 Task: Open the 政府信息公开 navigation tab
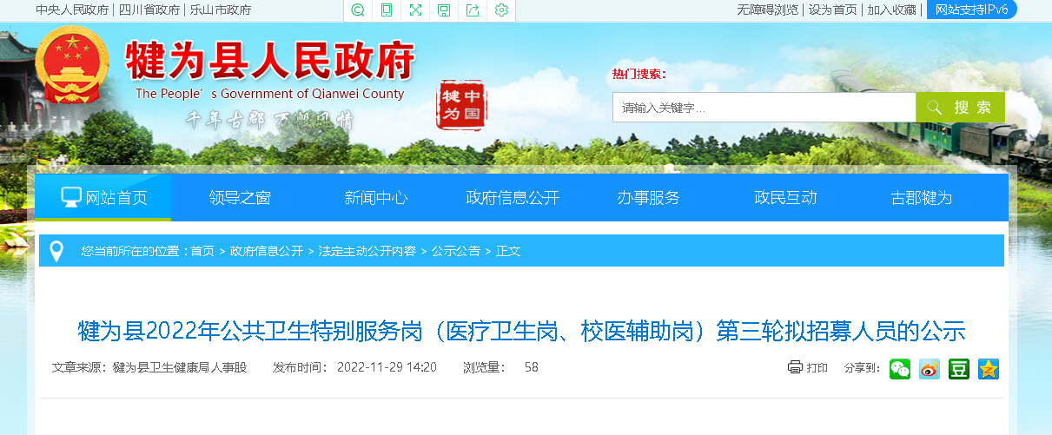[x=513, y=197]
